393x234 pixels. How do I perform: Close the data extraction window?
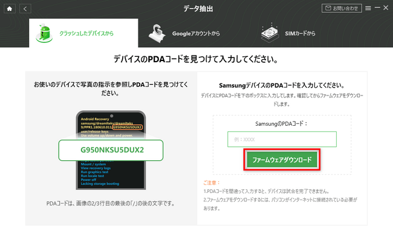click(x=386, y=8)
